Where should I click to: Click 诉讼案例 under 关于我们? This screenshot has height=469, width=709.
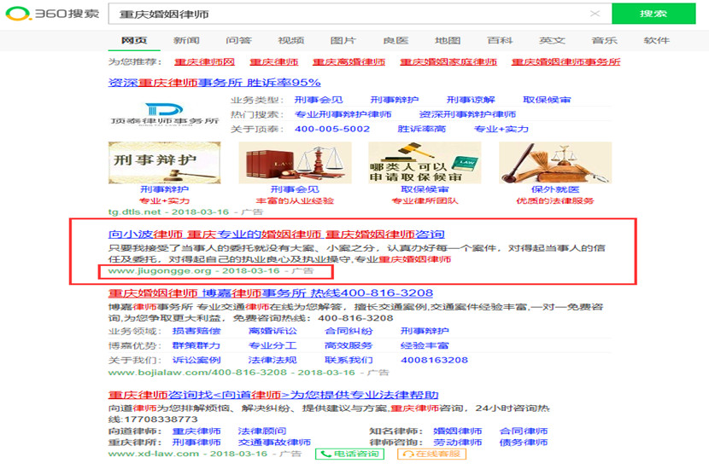(x=196, y=360)
